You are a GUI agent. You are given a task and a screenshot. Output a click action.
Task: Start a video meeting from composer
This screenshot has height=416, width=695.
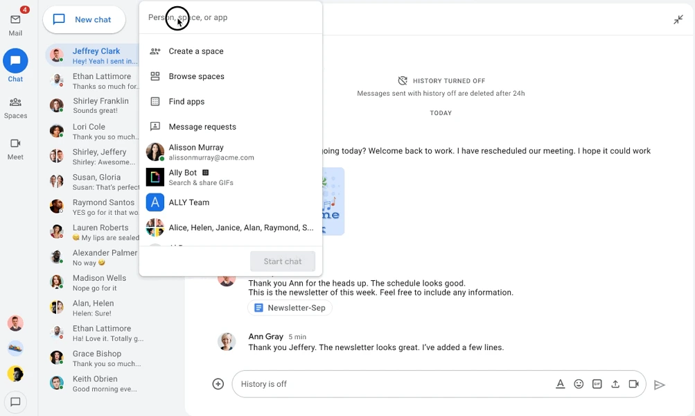click(633, 384)
